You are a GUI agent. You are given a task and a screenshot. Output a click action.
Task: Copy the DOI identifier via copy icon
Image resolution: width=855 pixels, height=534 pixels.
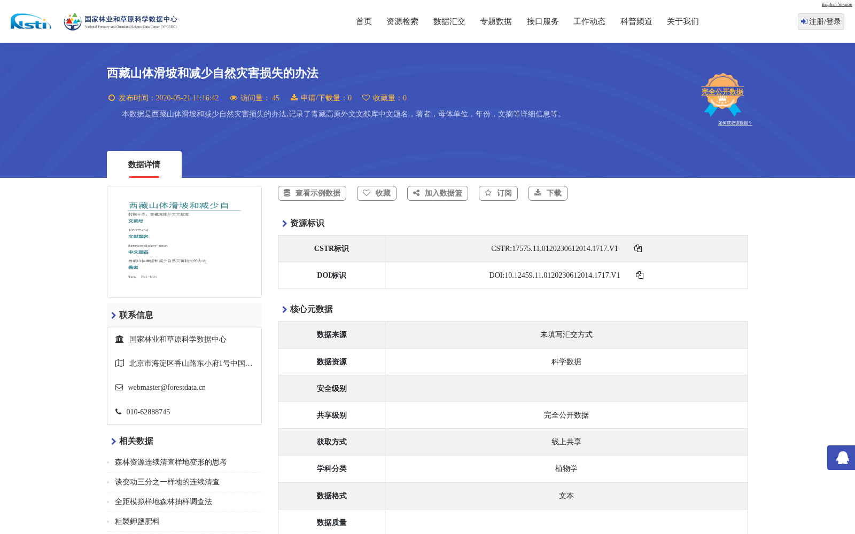pyautogui.click(x=640, y=275)
